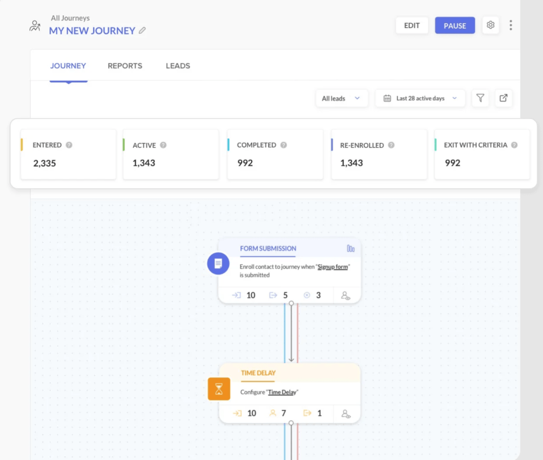Select the Entered stat card
The height and width of the screenshot is (460, 543).
click(x=68, y=154)
